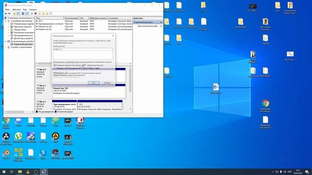Click the Диск 2 label block
Image resolution: width=312 pixels, height=175 pixels.
click(43, 105)
